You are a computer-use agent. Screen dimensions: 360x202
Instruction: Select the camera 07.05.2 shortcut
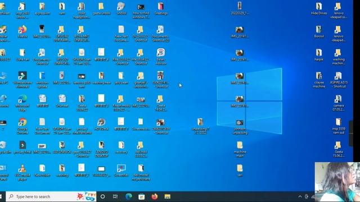339,103
